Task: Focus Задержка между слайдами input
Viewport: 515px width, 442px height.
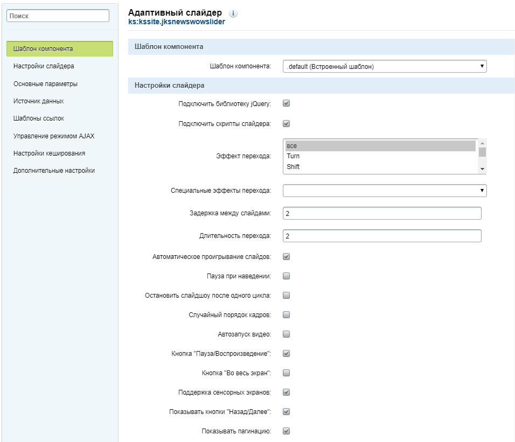Action: tap(382, 213)
